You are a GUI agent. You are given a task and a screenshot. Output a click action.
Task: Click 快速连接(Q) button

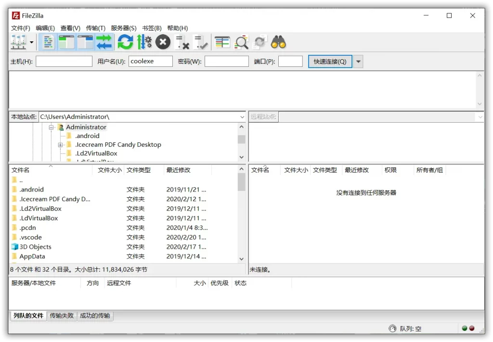(330, 62)
